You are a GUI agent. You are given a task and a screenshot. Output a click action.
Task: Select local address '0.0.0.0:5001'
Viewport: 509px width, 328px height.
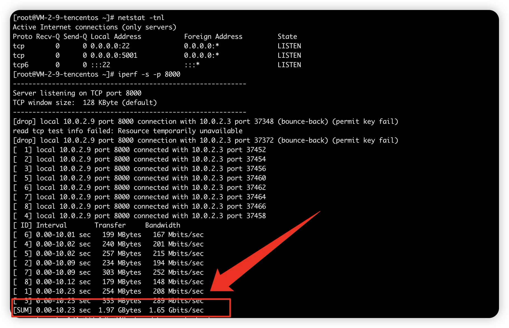tap(114, 55)
